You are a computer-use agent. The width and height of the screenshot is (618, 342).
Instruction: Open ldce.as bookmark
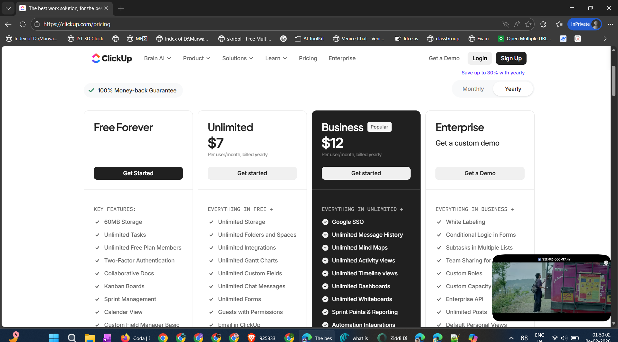click(x=406, y=39)
